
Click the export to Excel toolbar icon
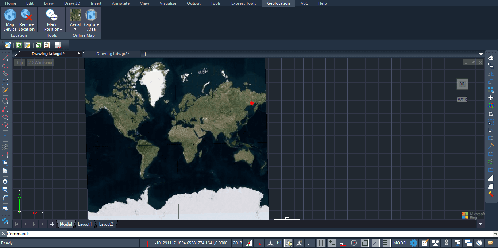[19, 45]
